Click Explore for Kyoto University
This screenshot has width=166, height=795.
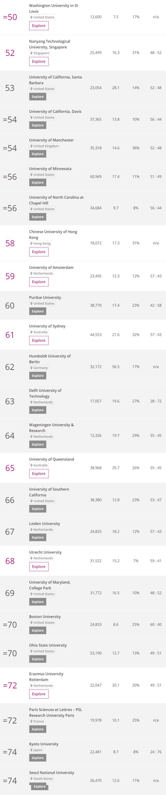(38, 758)
